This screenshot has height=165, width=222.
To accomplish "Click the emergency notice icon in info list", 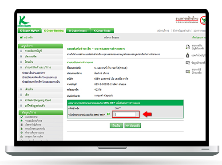I will point(22,136).
